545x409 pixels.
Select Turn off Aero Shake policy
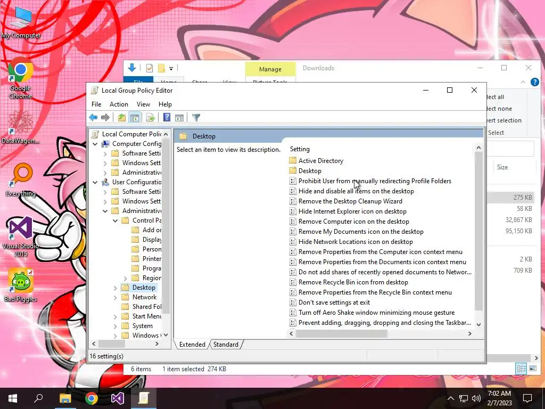click(376, 312)
